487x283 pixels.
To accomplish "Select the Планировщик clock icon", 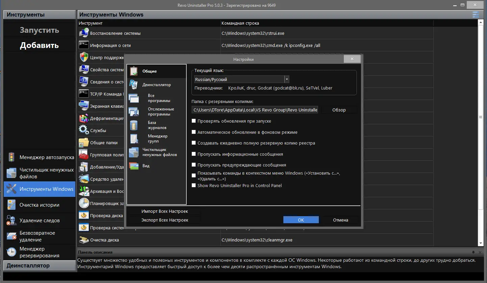I will click(84, 203).
